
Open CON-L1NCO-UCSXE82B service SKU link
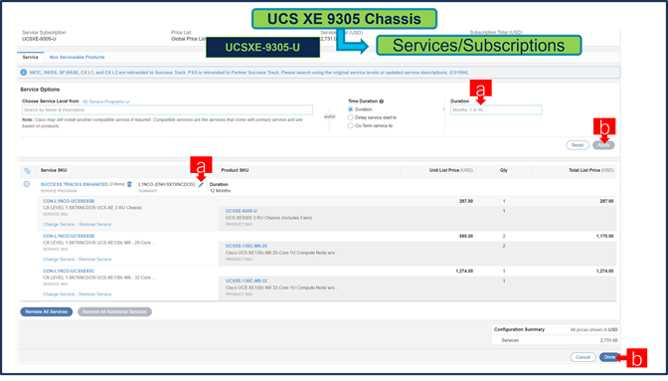(x=69, y=236)
